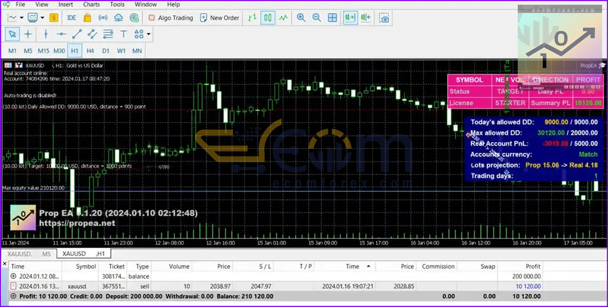The width and height of the screenshot is (608, 307).
Task: Open the Help menu
Action: [173, 5]
